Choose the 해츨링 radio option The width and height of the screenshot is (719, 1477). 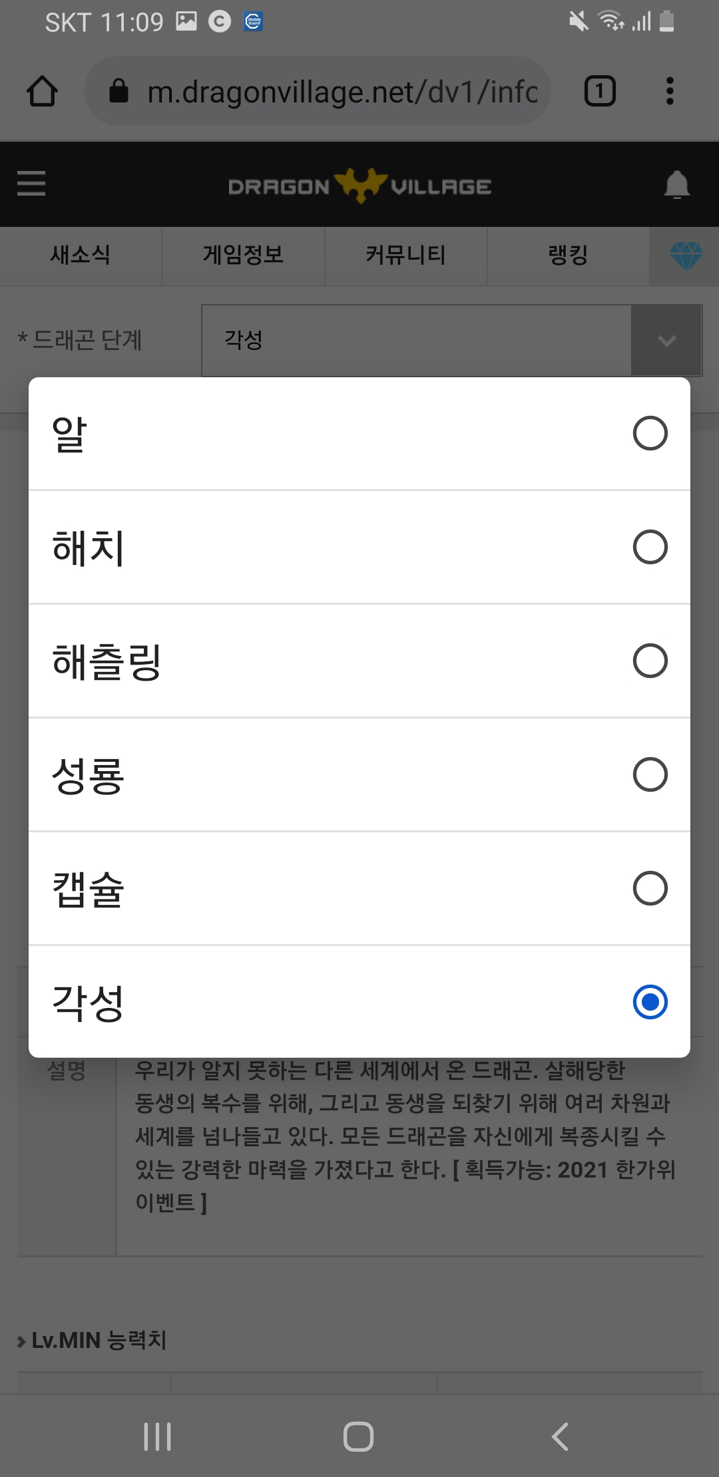tap(650, 661)
